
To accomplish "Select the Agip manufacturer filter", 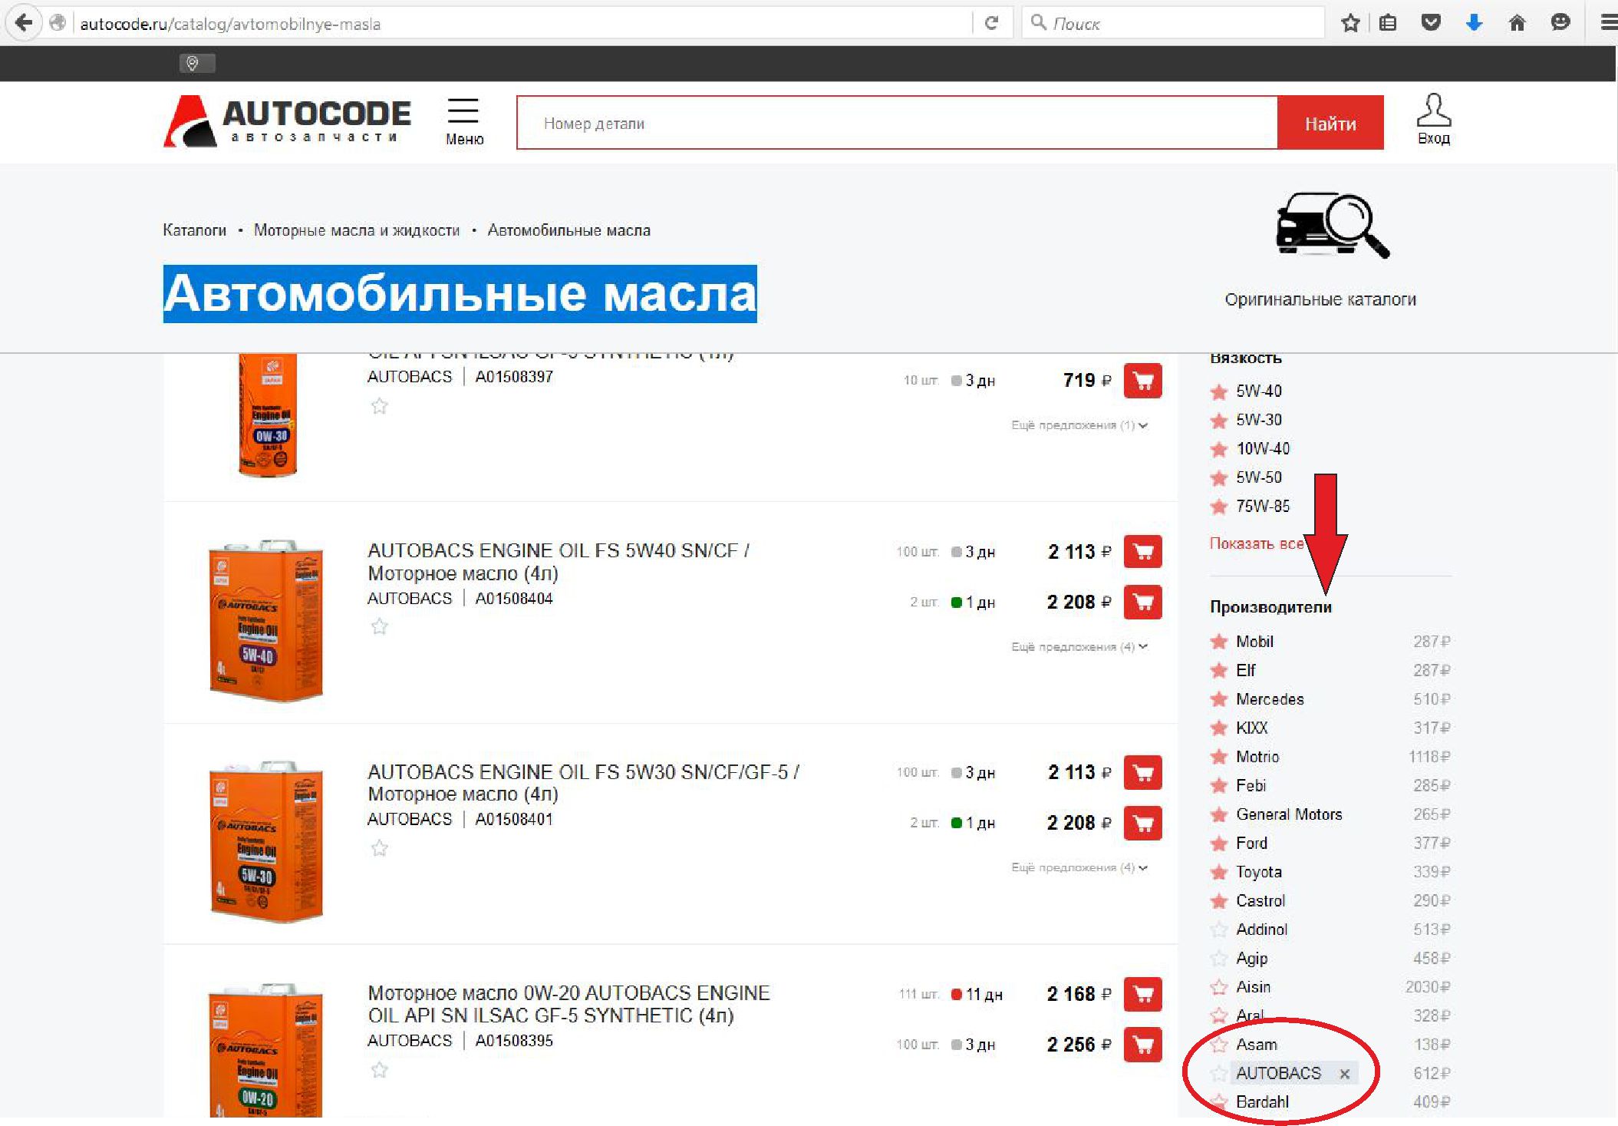I will click(x=1251, y=959).
